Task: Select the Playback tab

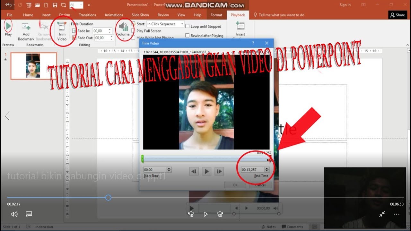Action: pyautogui.click(x=238, y=15)
